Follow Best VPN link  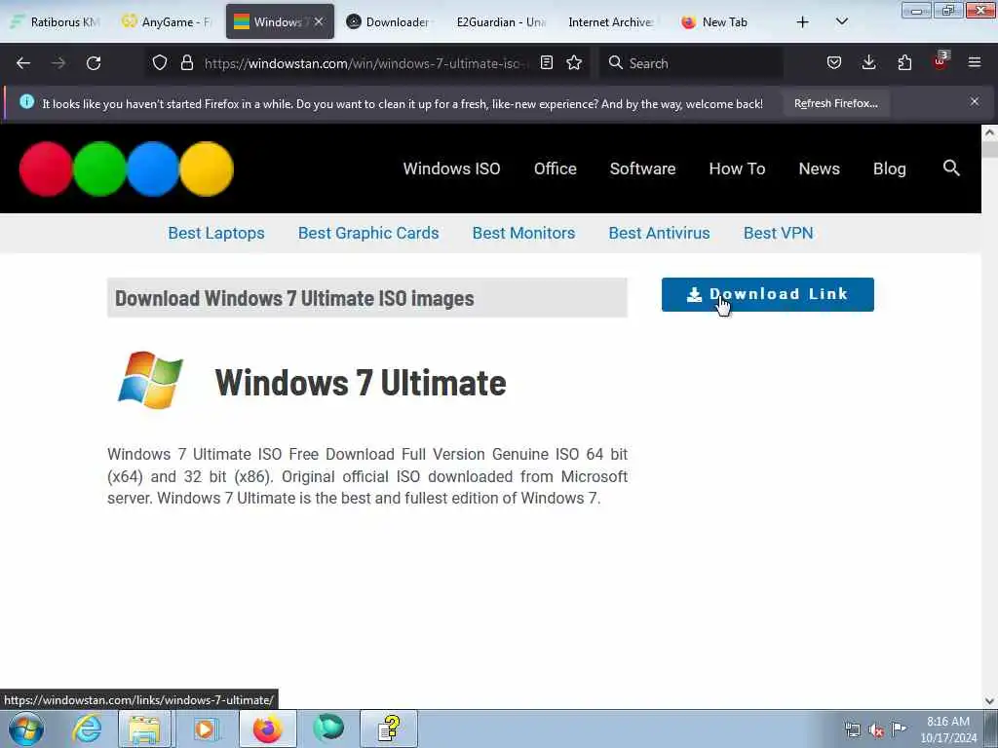[778, 234]
